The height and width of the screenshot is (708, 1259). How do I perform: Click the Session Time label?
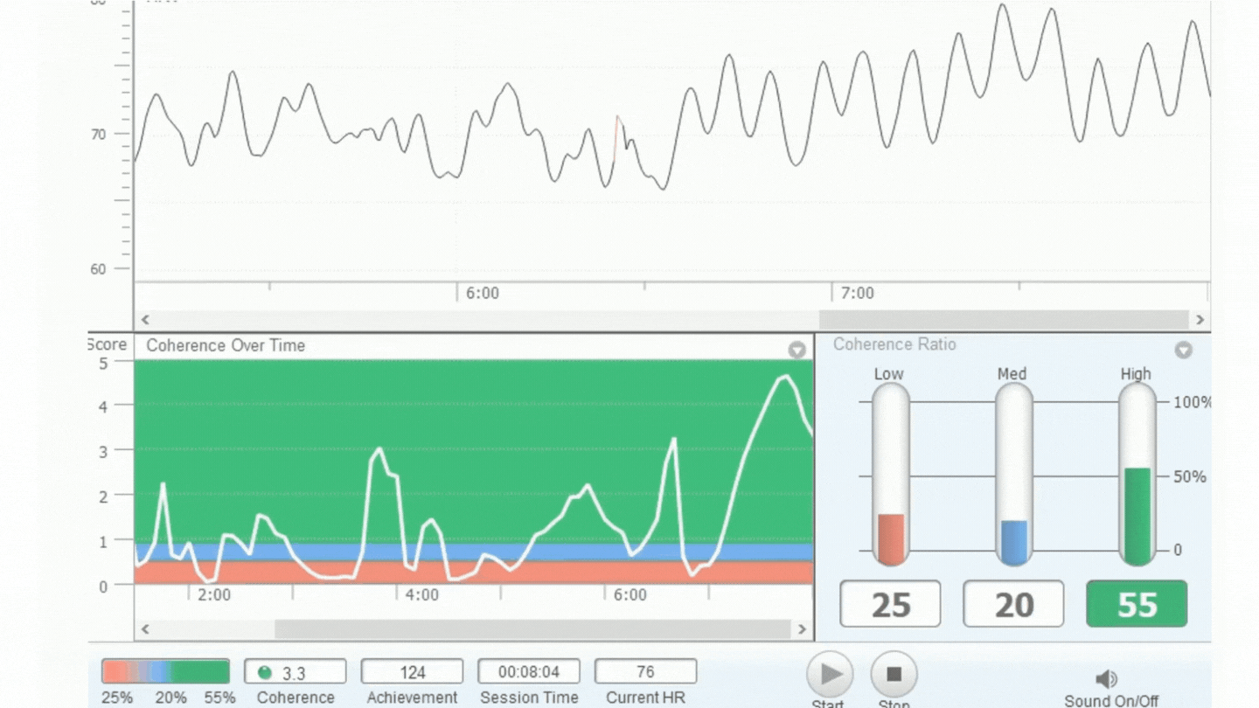529,698
